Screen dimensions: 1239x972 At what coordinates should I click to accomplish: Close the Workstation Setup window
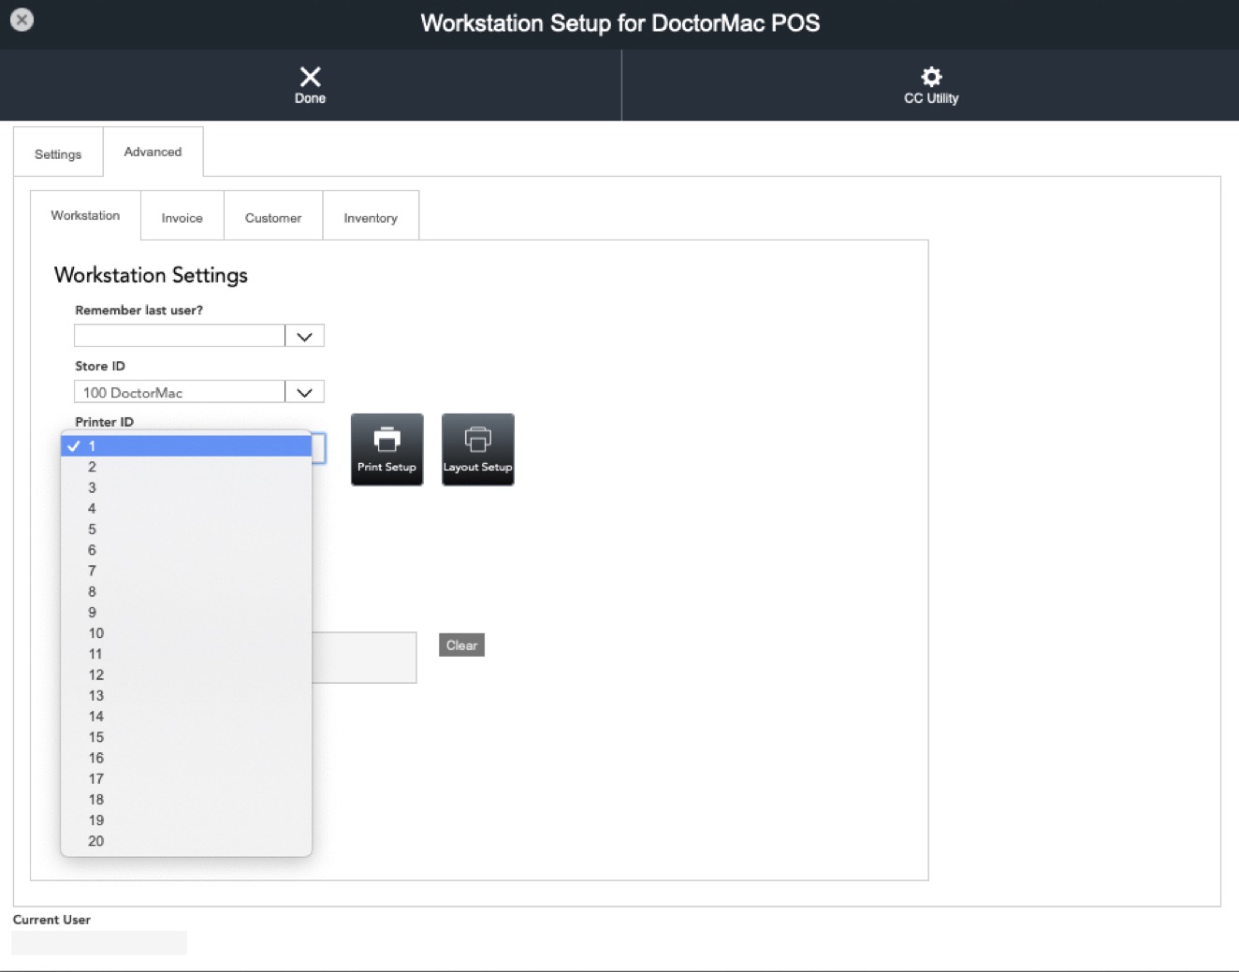[22, 20]
